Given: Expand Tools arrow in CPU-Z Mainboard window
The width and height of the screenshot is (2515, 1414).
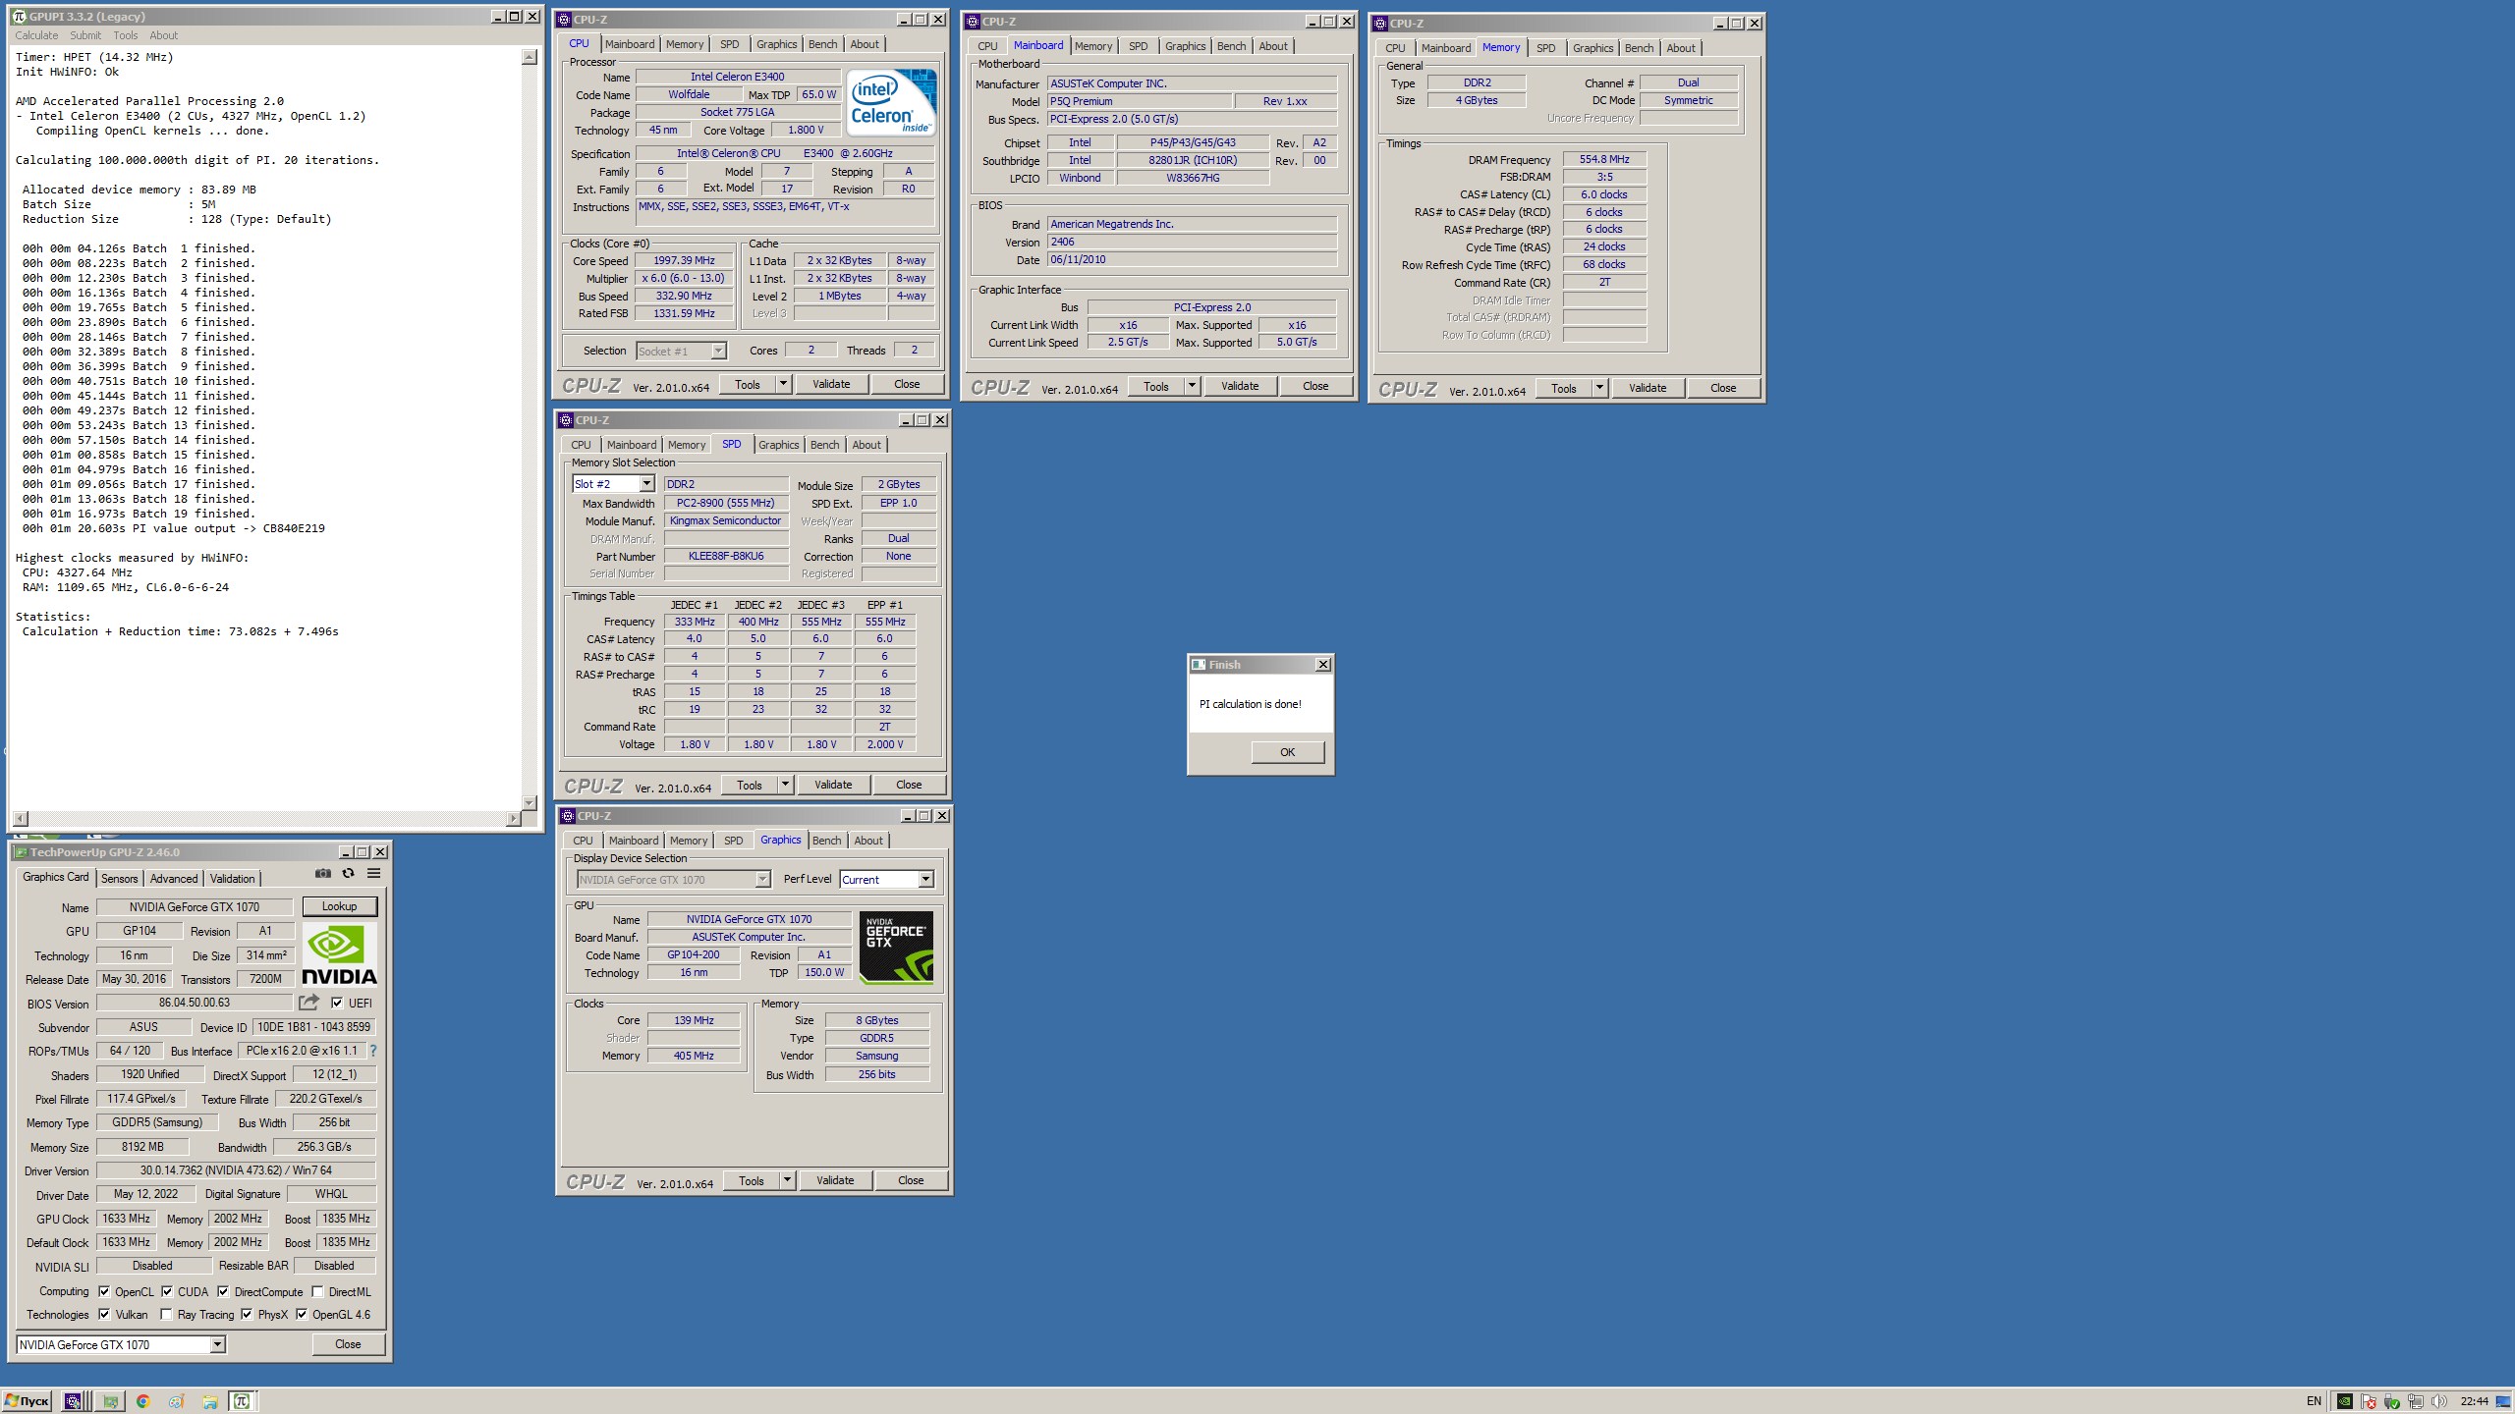Looking at the screenshot, I should (1192, 386).
